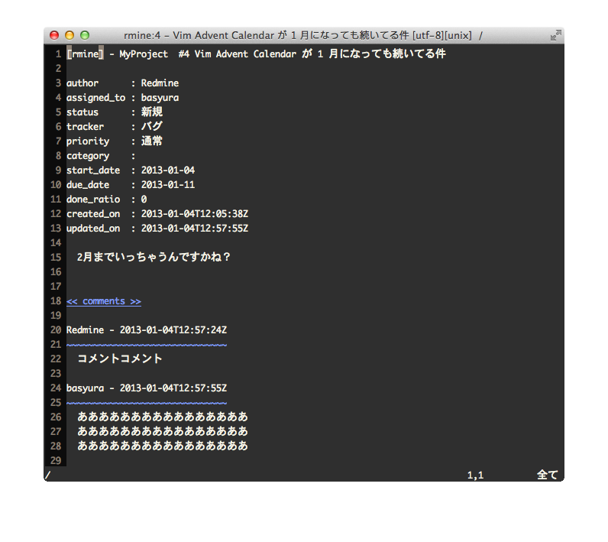Click the "全て" indicator in status line
608x542 pixels.
548,475
